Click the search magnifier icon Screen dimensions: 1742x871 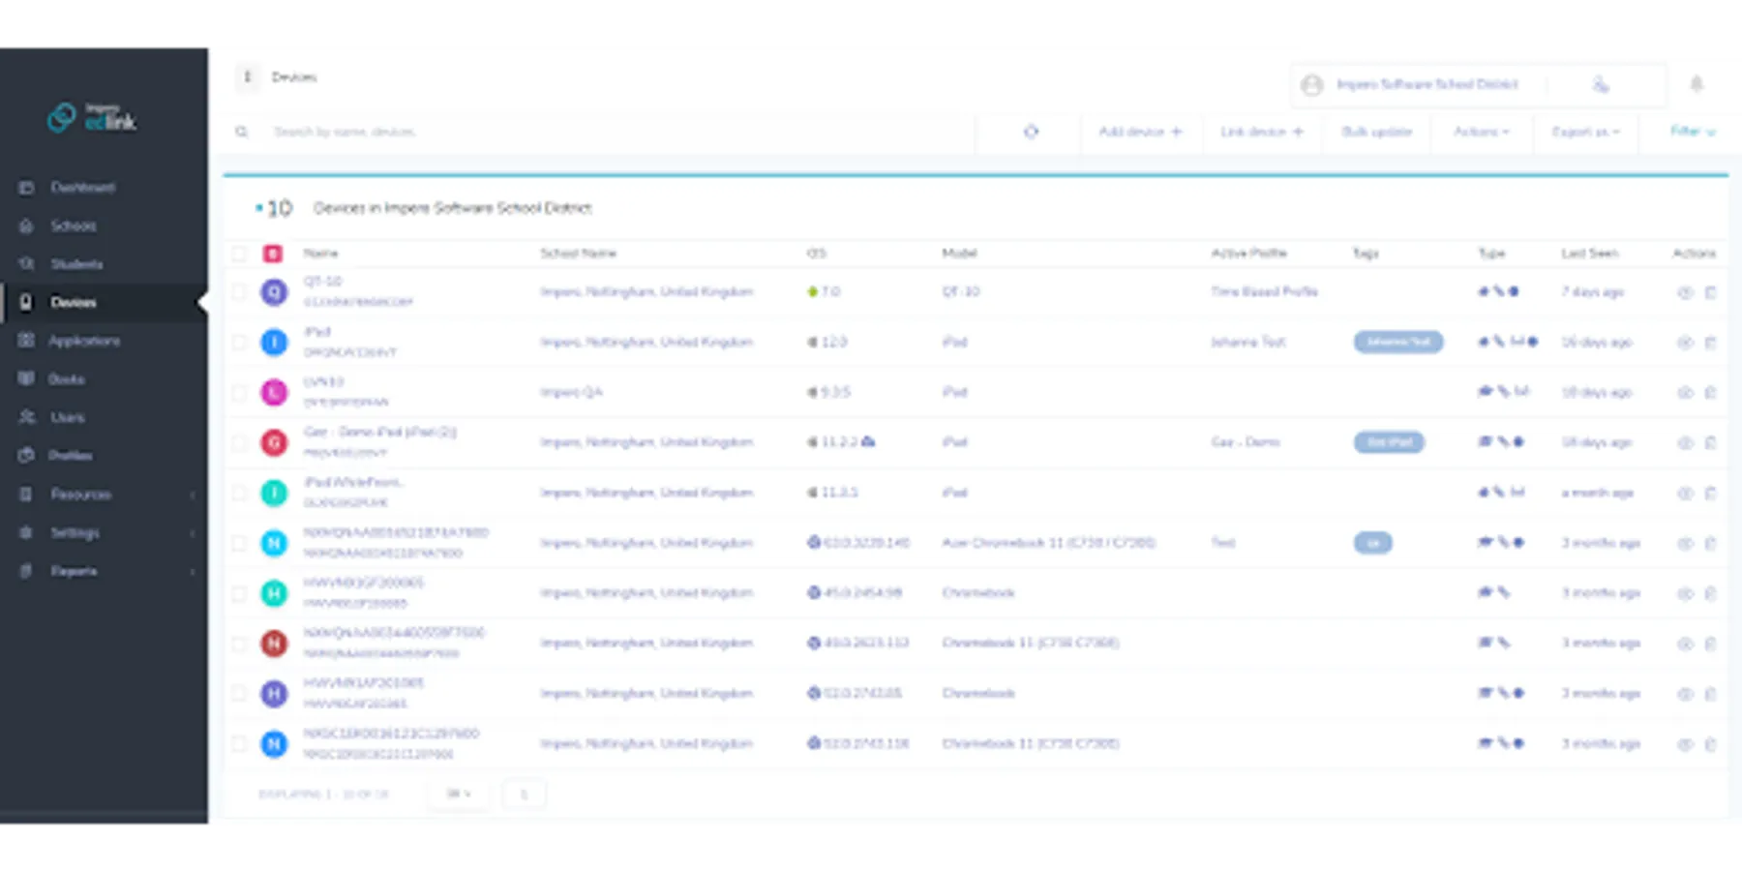[x=242, y=132]
